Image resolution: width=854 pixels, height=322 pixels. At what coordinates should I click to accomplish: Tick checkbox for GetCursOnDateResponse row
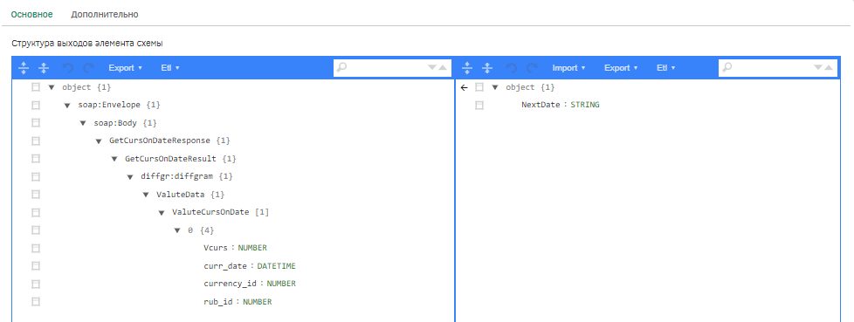click(x=36, y=140)
